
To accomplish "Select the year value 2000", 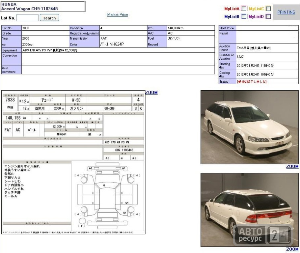I will point(26,38).
